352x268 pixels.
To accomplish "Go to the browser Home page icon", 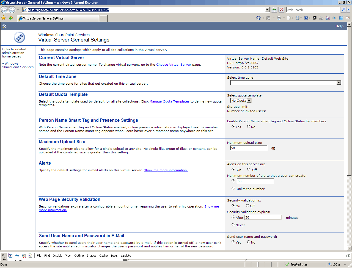I will click(x=258, y=18).
